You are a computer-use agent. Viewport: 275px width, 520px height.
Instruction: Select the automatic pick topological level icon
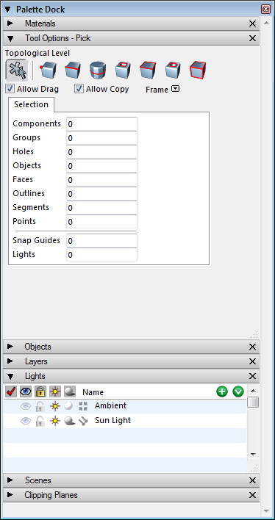[17, 70]
